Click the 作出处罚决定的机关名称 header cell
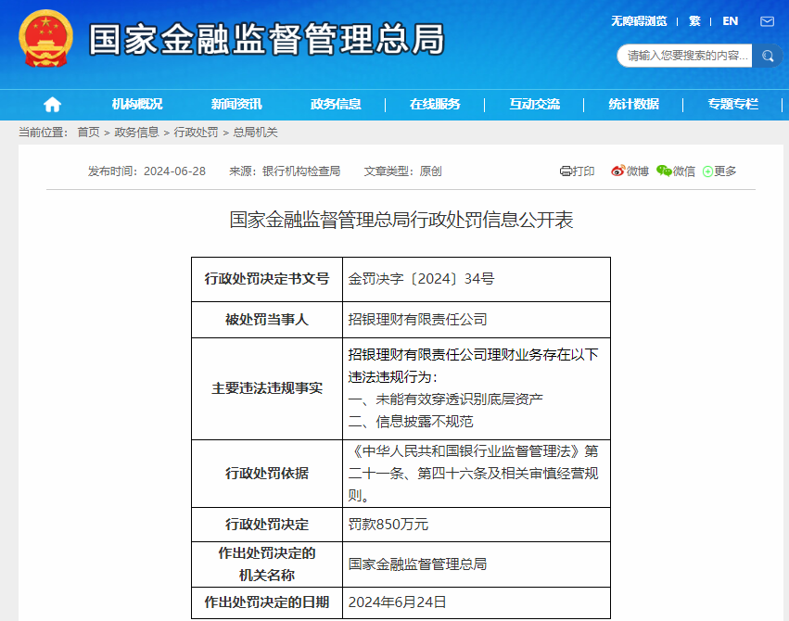 267,564
